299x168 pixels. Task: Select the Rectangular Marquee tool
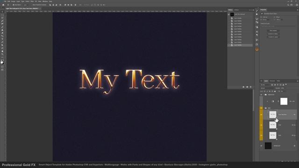tap(2, 15)
